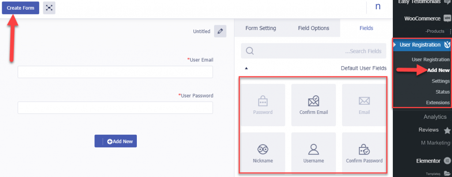The image size is (452, 177).
Task: Open the Field Options tab
Action: 313,28
